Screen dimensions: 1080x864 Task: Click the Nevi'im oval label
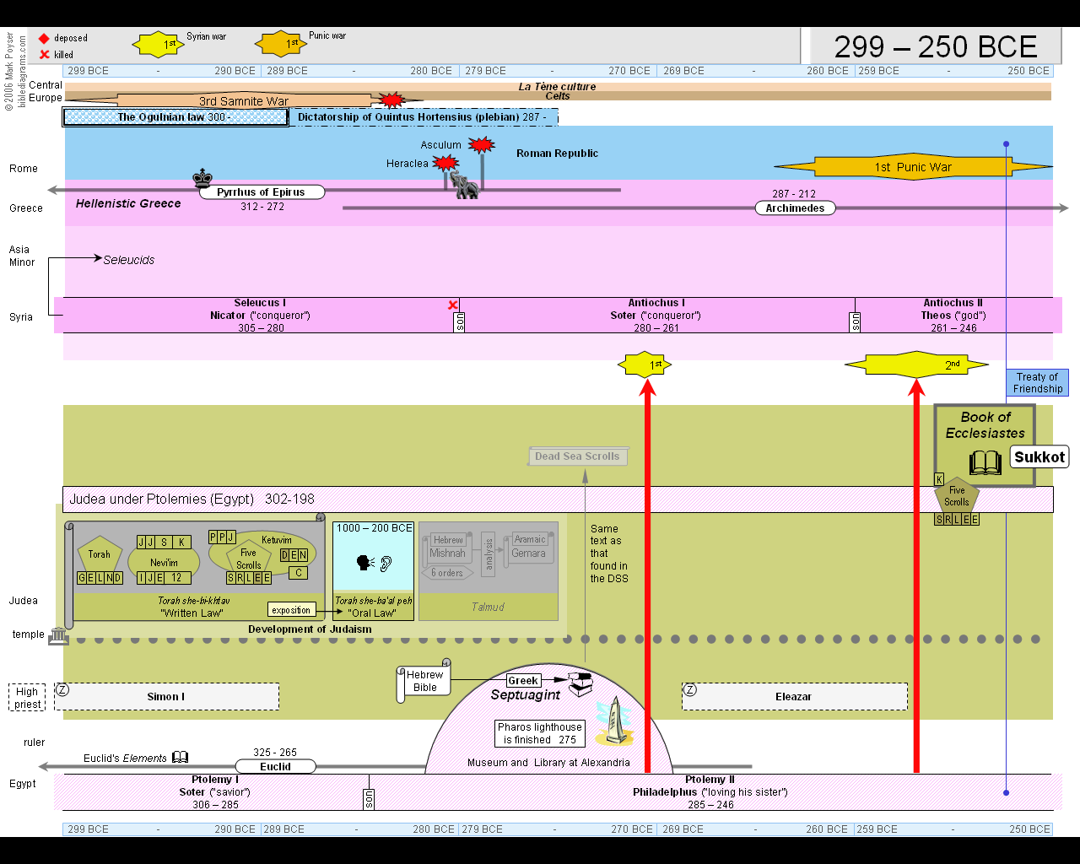pos(164,563)
